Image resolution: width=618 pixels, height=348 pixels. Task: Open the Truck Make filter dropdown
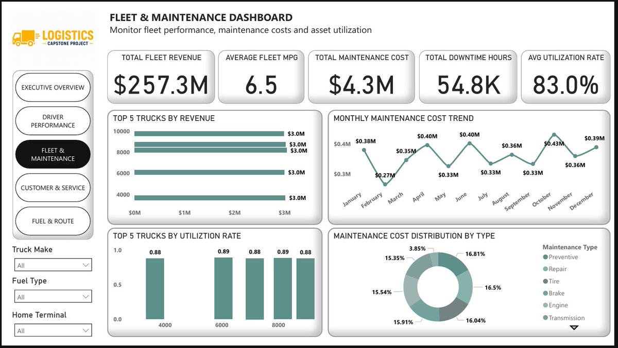coord(52,265)
